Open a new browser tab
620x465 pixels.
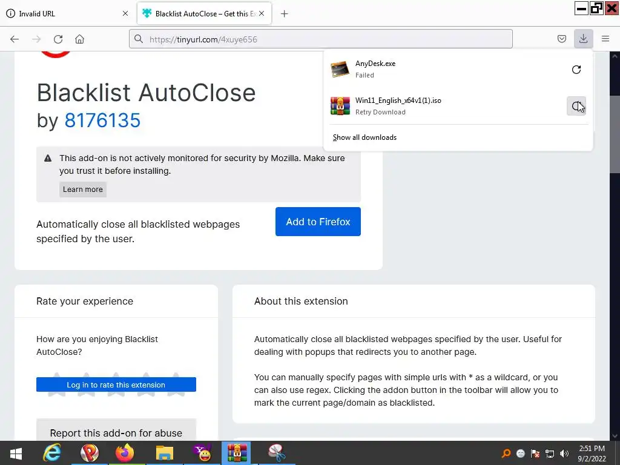284,14
